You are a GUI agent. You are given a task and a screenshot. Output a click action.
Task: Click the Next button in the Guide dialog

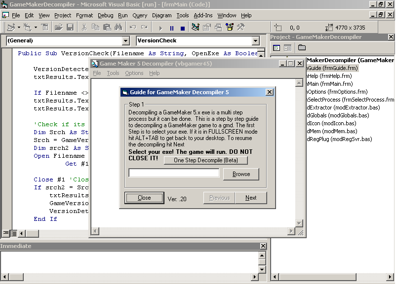(251, 198)
